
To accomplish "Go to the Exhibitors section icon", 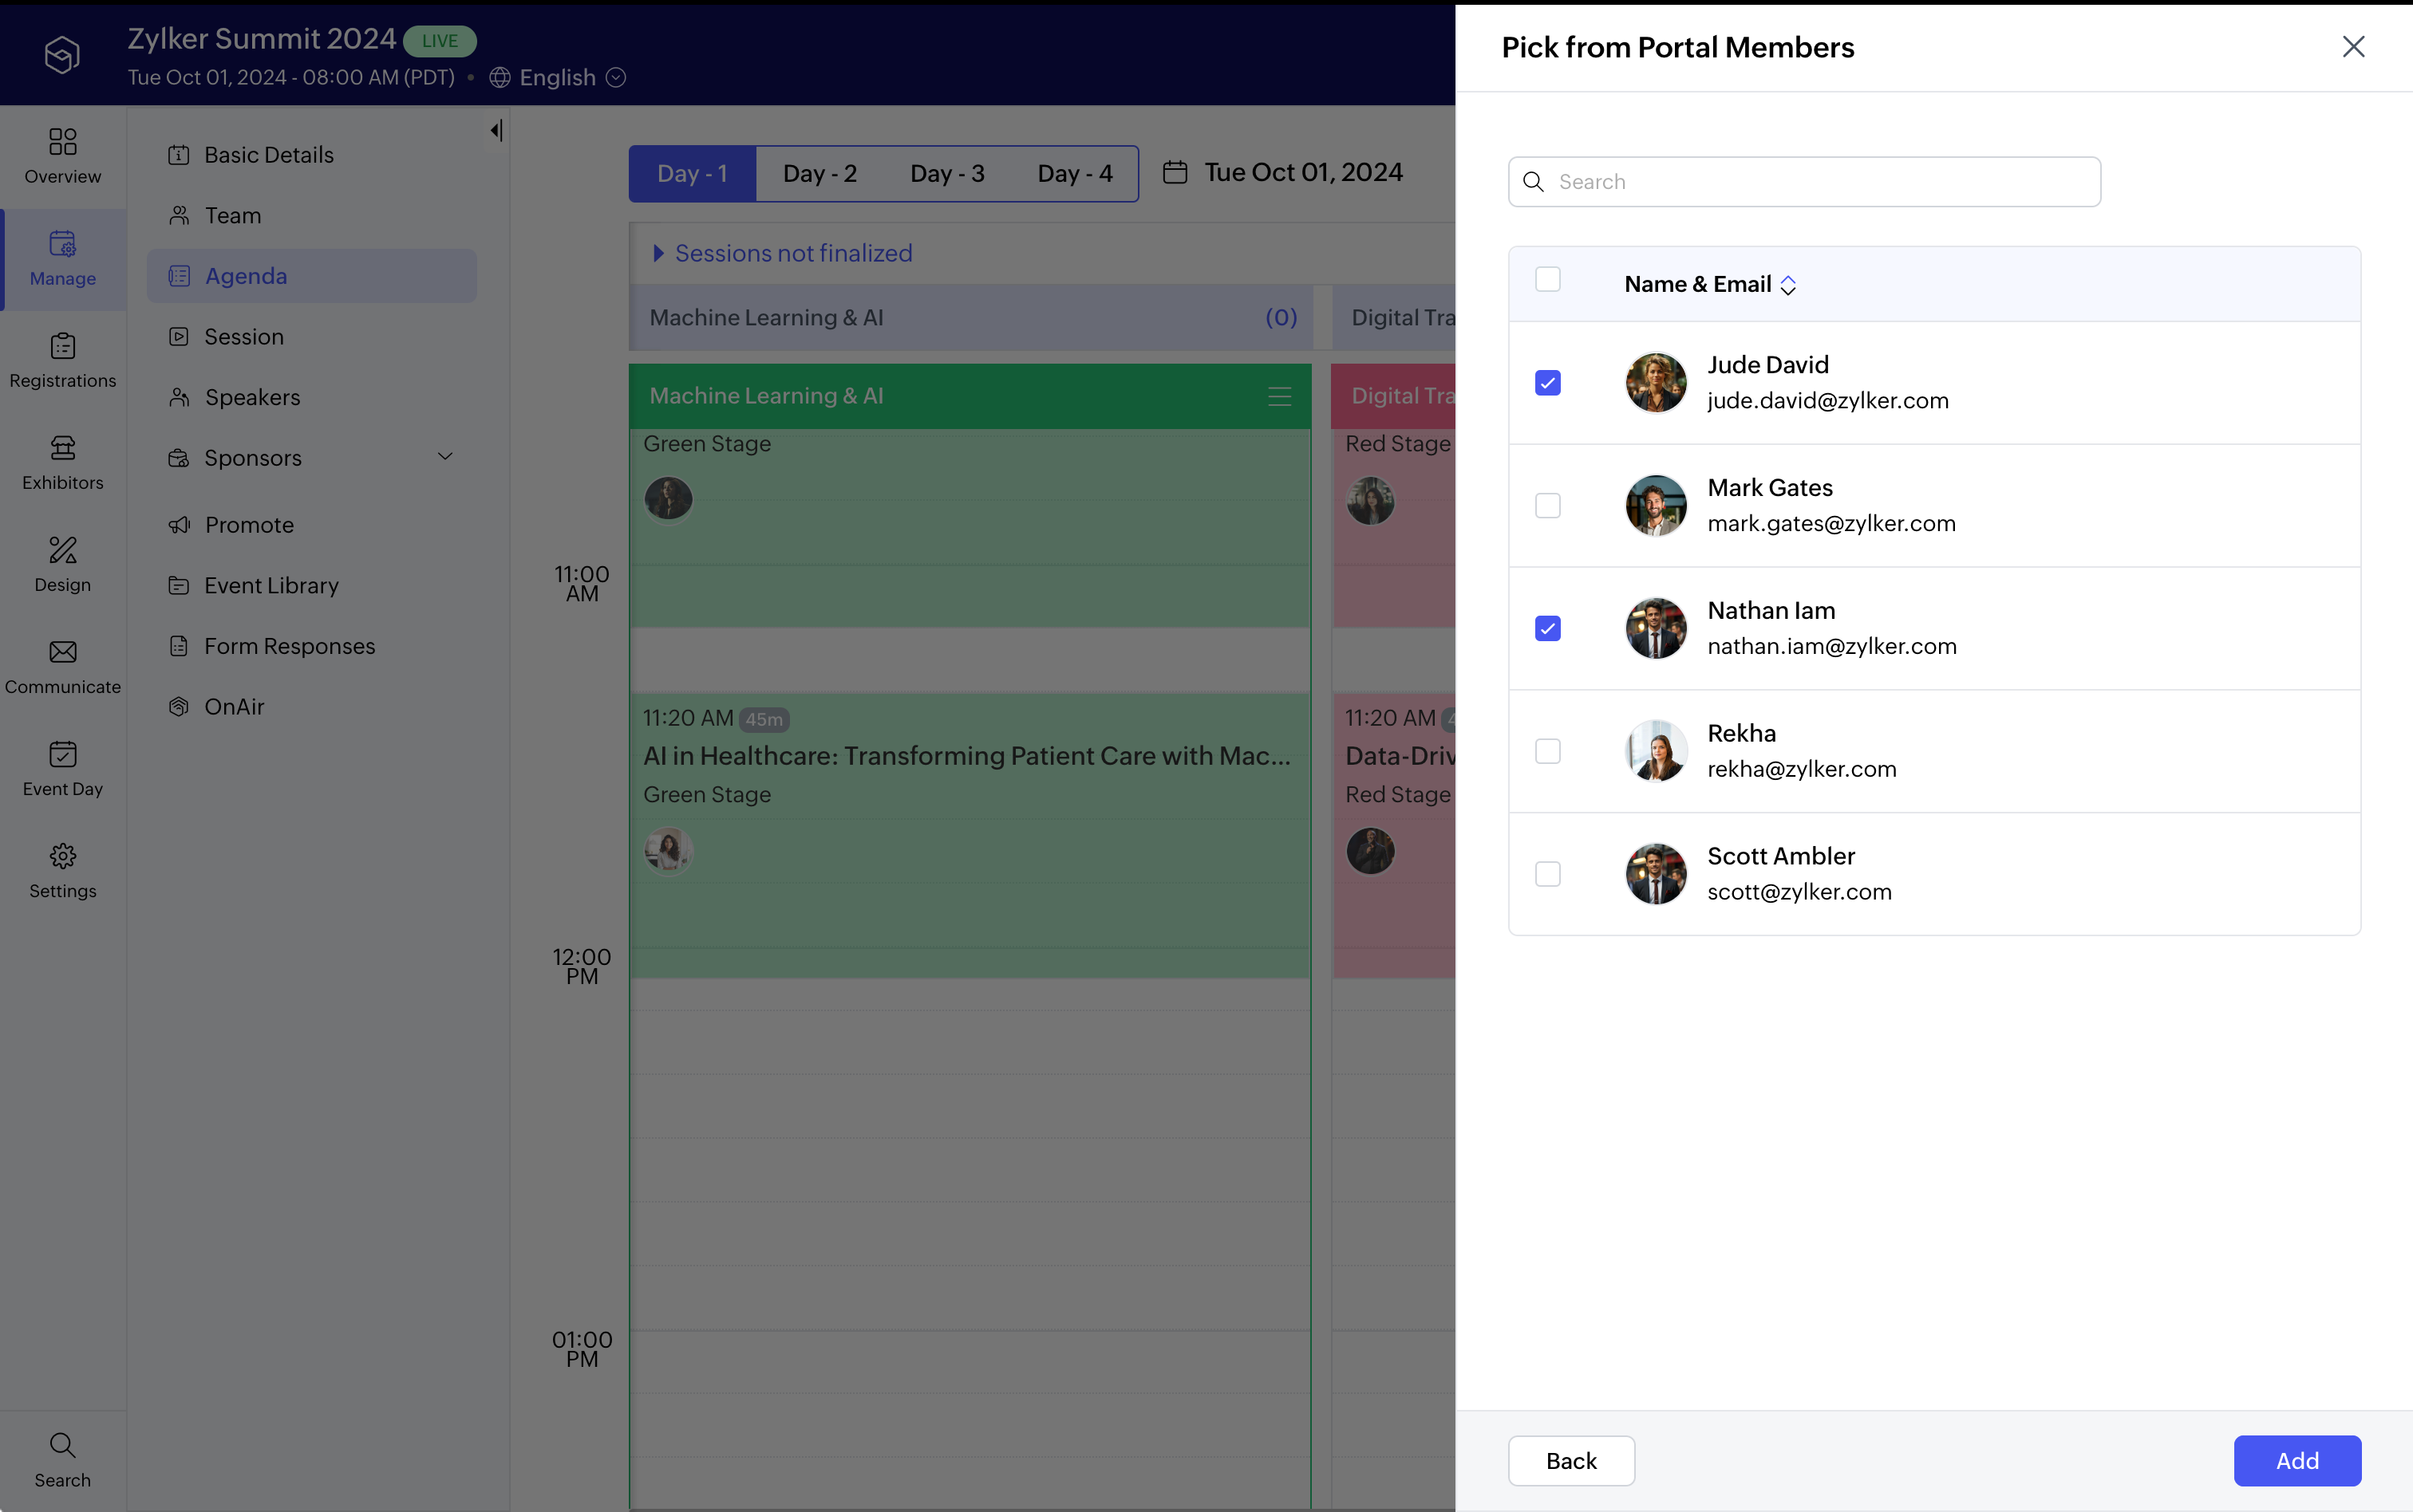I will (62, 462).
